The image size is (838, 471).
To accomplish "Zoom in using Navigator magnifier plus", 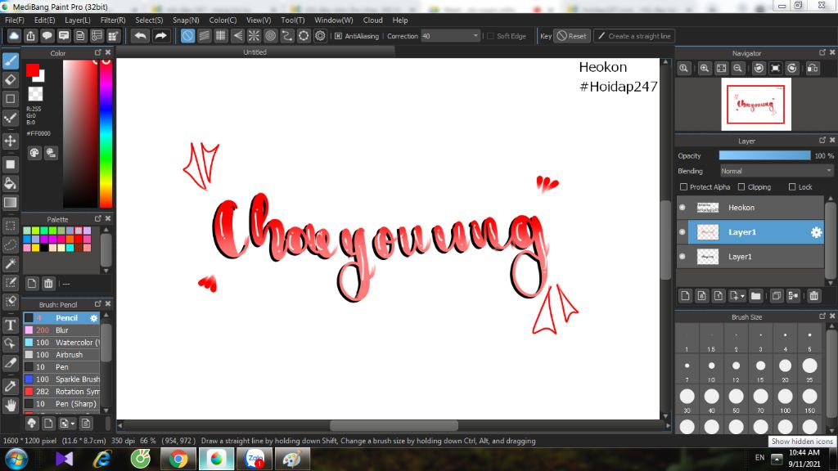I will (705, 69).
